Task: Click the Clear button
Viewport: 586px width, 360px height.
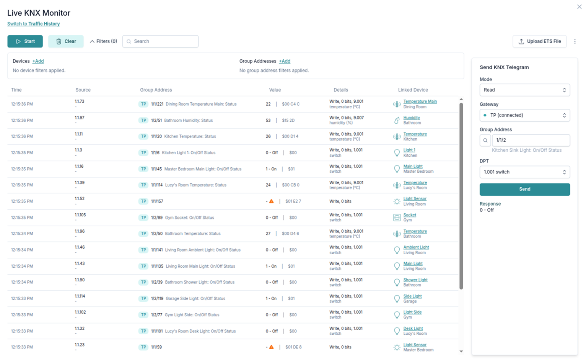Action: [66, 41]
